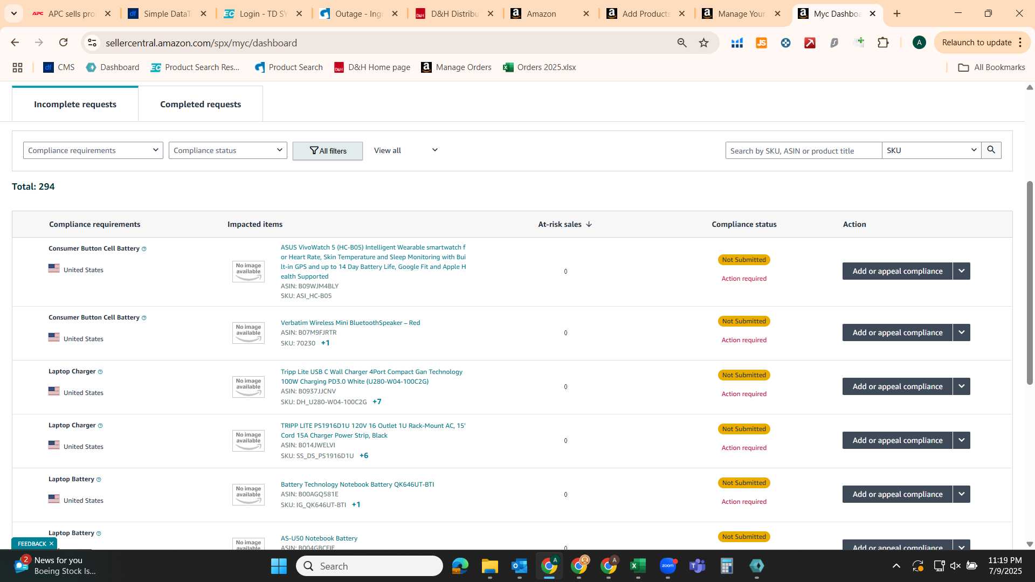Click the browser zoom magnifier icon in address bar
This screenshot has width=1035, height=582.
click(682, 43)
